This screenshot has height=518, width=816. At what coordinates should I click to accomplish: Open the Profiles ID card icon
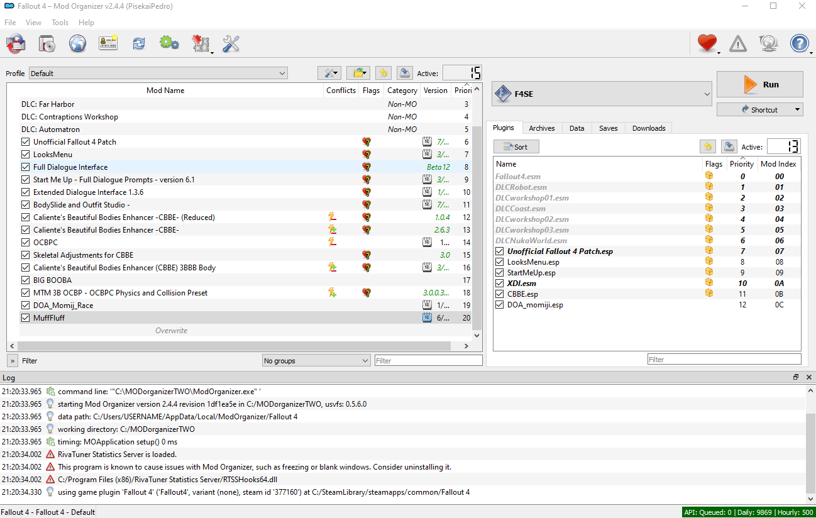(108, 43)
